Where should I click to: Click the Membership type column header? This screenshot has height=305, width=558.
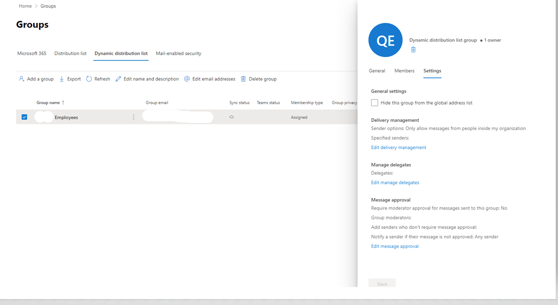coord(307,103)
